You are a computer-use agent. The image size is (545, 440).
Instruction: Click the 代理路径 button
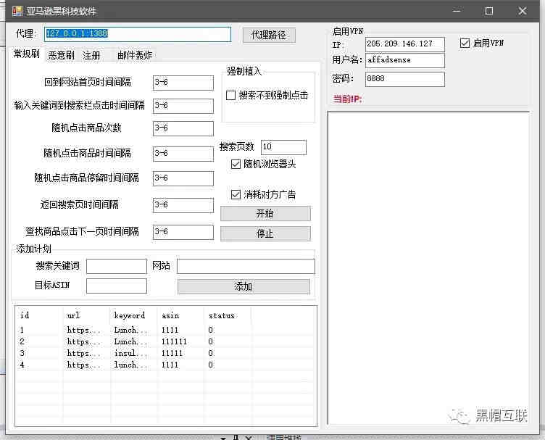point(269,35)
